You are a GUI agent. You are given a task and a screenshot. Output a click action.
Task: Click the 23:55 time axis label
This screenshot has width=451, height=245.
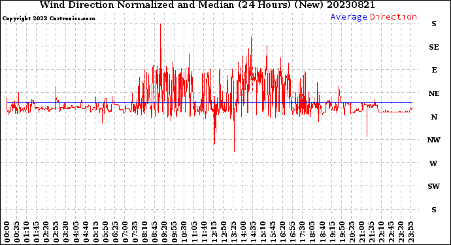click(x=411, y=232)
